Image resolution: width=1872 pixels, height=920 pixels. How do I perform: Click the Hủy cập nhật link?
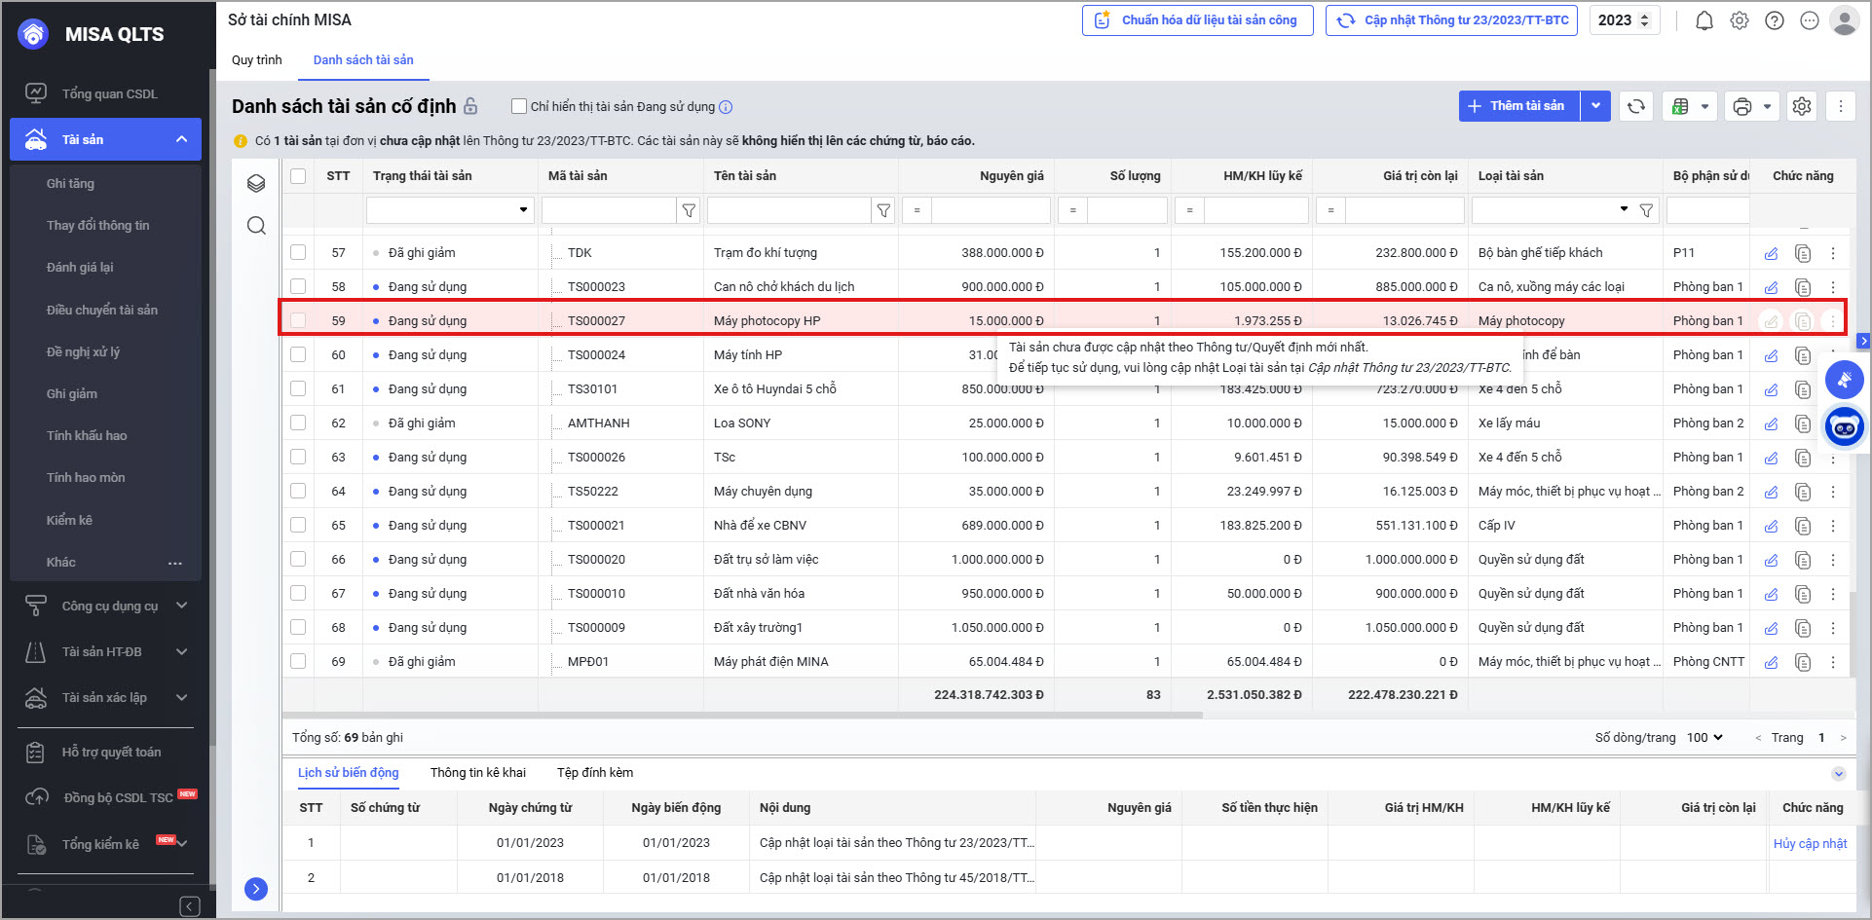click(1809, 843)
